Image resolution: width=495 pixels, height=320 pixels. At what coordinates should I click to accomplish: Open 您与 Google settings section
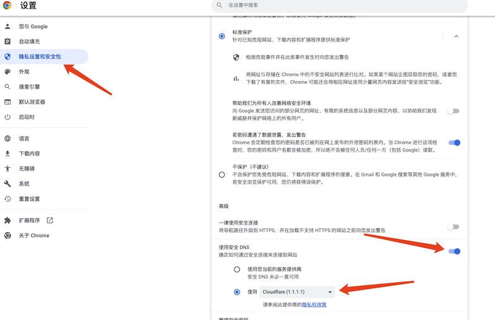pyautogui.click(x=44, y=27)
